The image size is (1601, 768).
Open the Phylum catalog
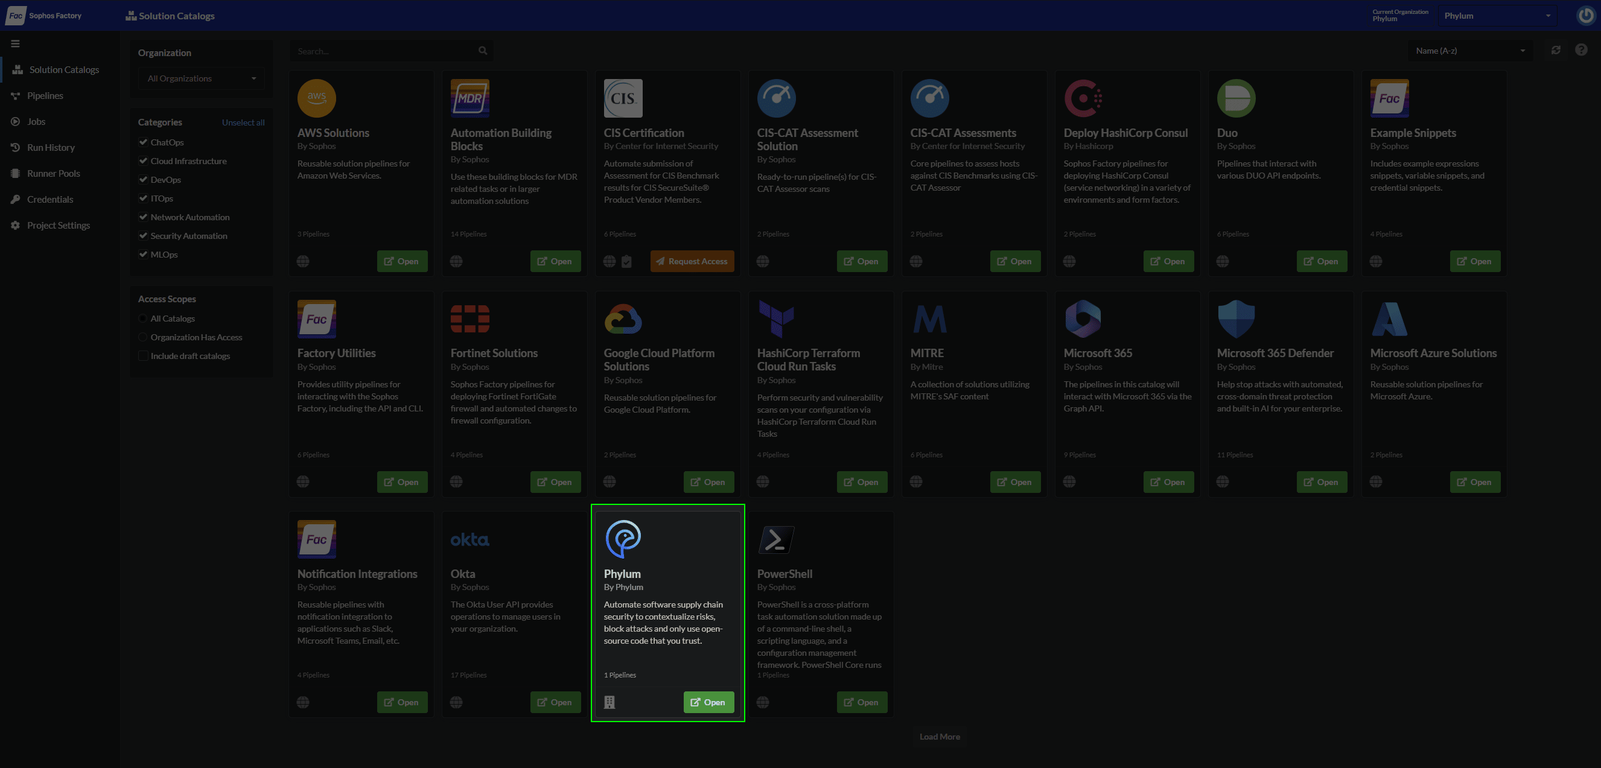[708, 702]
